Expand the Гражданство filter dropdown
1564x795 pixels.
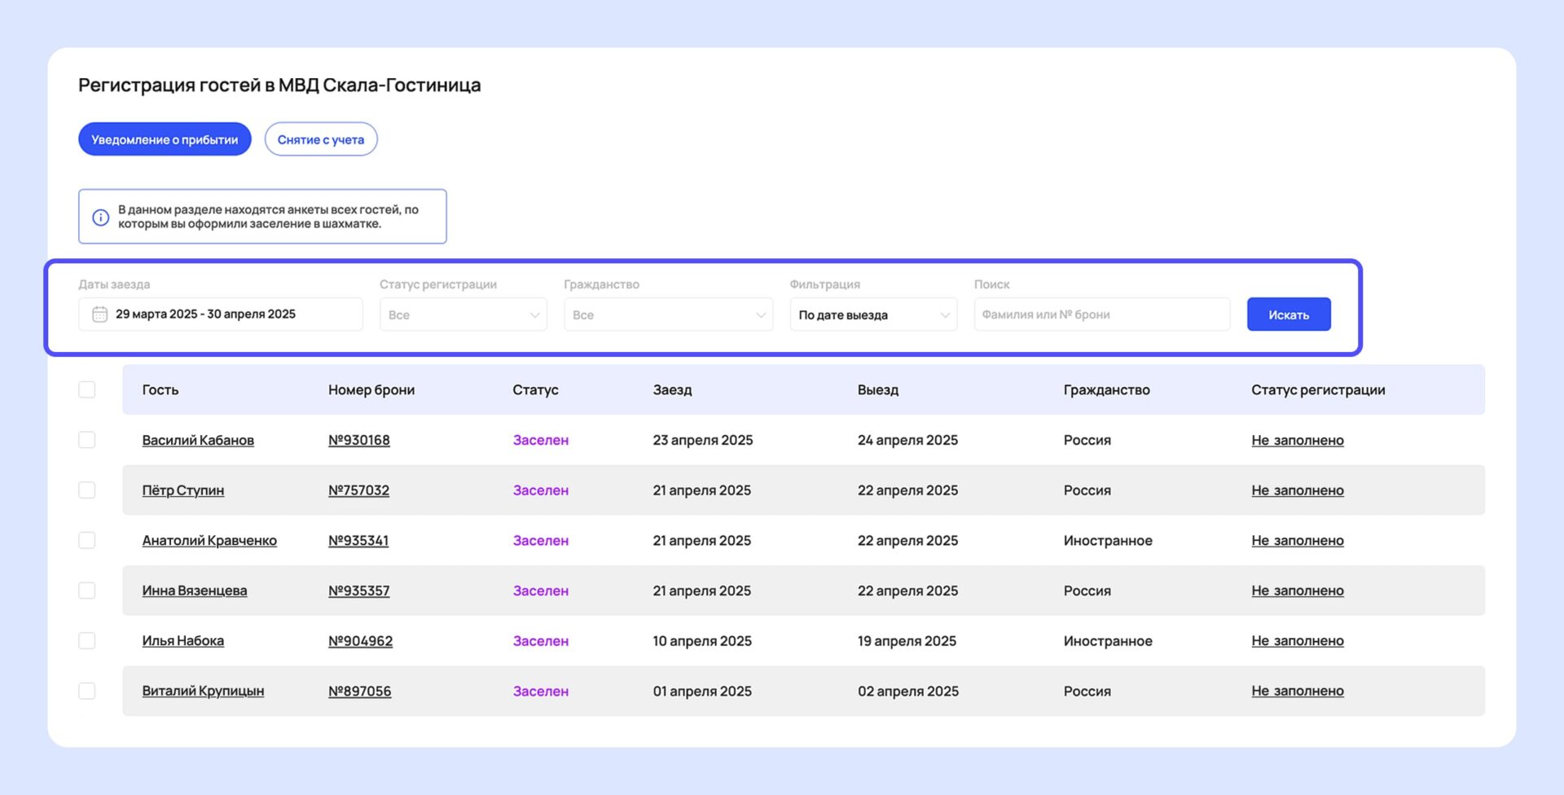click(668, 314)
